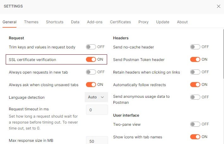
Task: Open the Certificates tab
Action: coord(120,22)
